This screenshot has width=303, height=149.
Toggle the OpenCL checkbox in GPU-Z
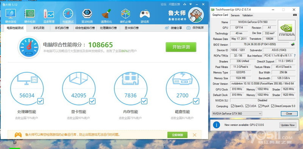pos(233,106)
